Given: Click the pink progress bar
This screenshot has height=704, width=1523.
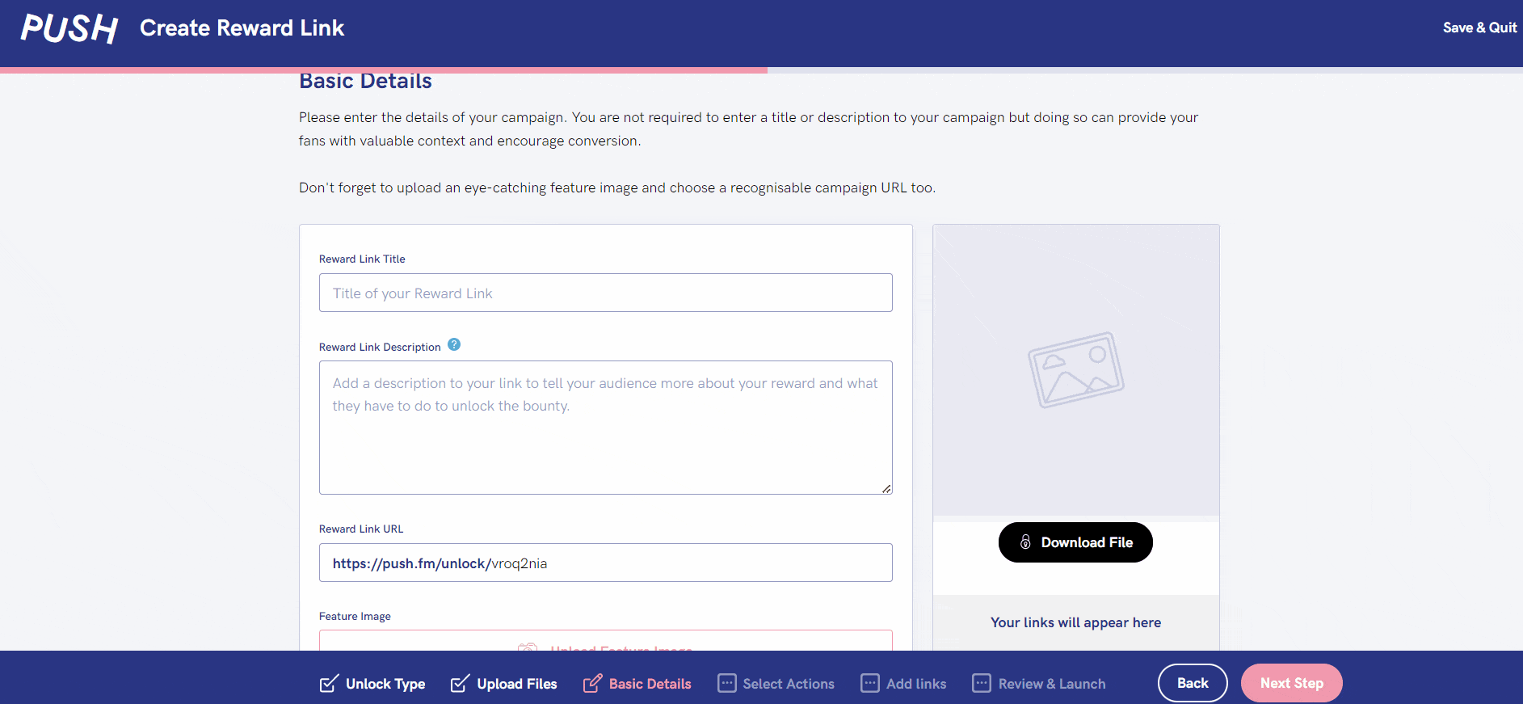Looking at the screenshot, I should point(384,70).
